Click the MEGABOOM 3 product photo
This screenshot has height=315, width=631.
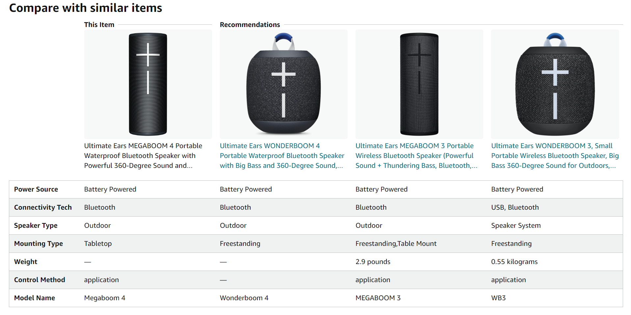419,84
